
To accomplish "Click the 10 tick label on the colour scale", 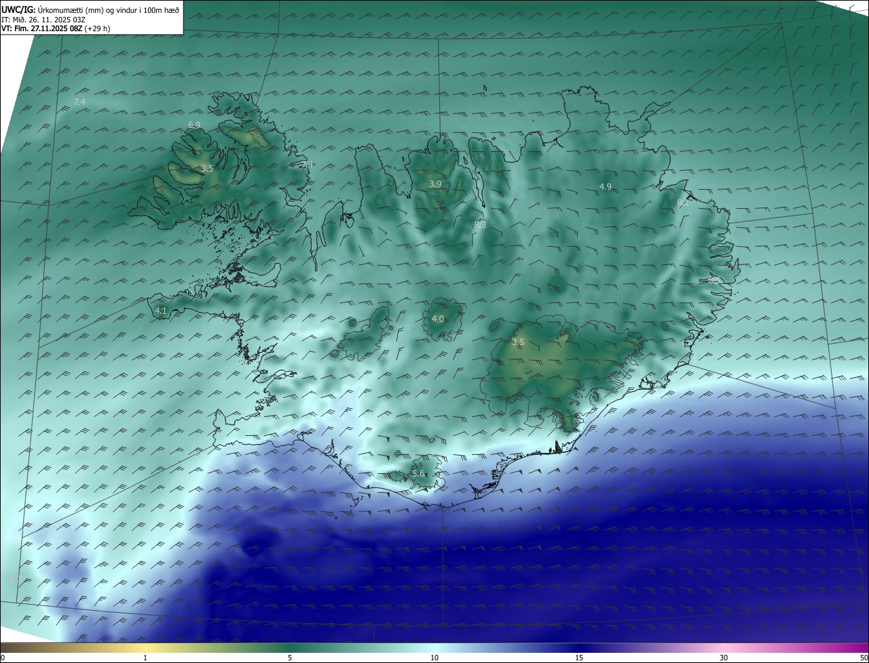I will click(x=434, y=658).
